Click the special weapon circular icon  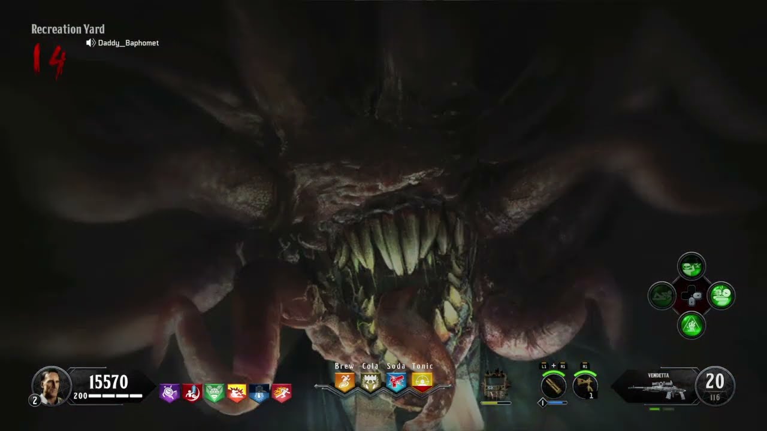tap(554, 386)
